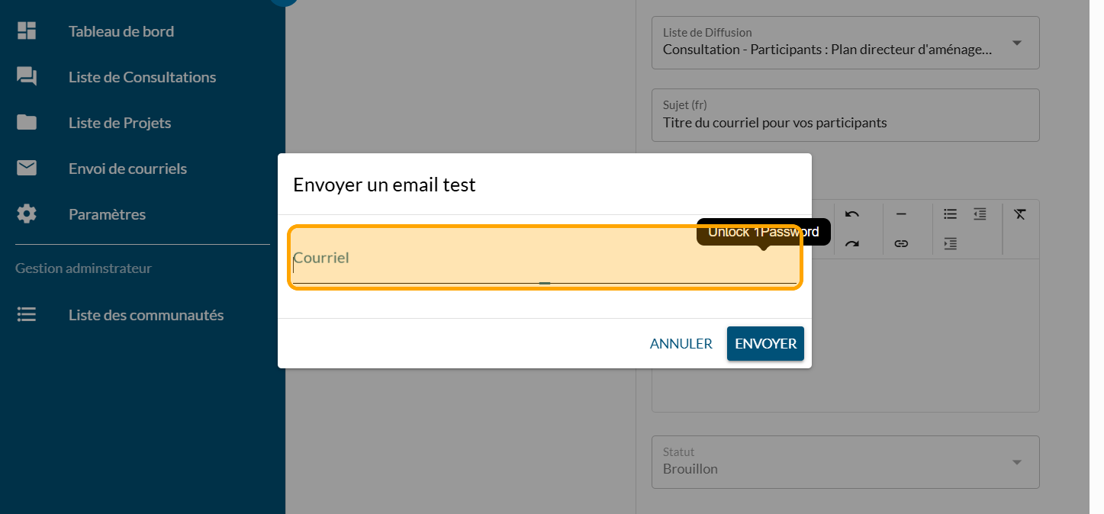This screenshot has height=514, width=1104.
Task: Click the insert link icon
Action: pos(901,244)
